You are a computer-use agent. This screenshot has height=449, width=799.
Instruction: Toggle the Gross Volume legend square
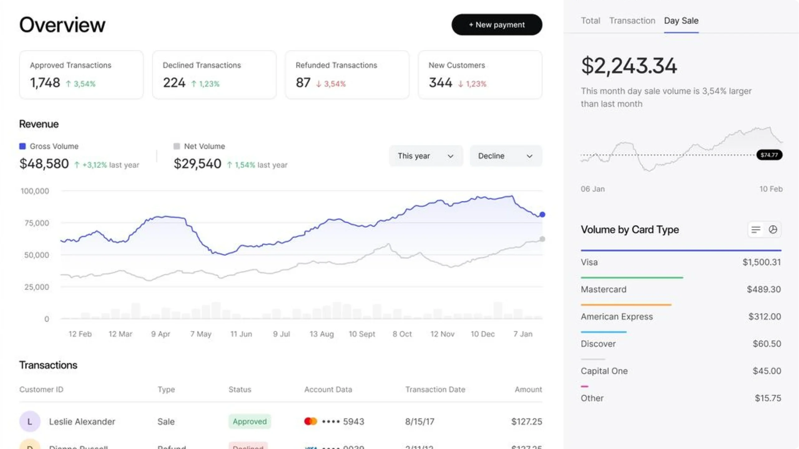pos(22,146)
